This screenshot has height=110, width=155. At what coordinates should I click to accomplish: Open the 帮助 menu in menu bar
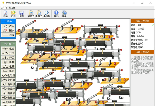12,8
